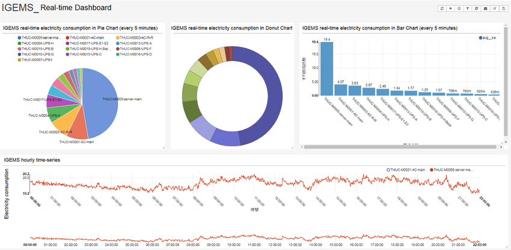Screen dimensions: 511x250
Task: Toggle THUC-M0016-UPS-D legend entry
Action: 134,55
